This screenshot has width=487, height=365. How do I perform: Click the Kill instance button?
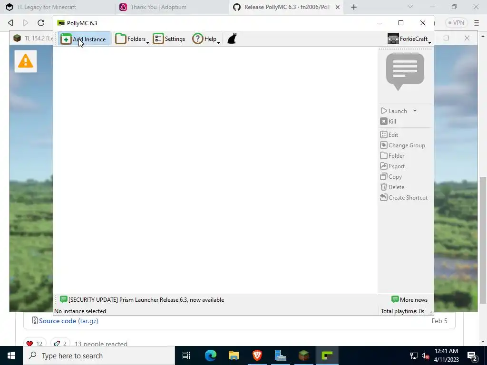click(x=388, y=122)
